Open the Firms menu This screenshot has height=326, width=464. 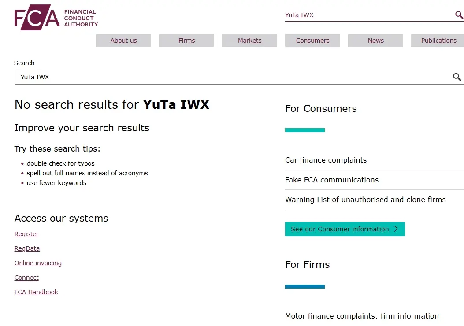(186, 40)
